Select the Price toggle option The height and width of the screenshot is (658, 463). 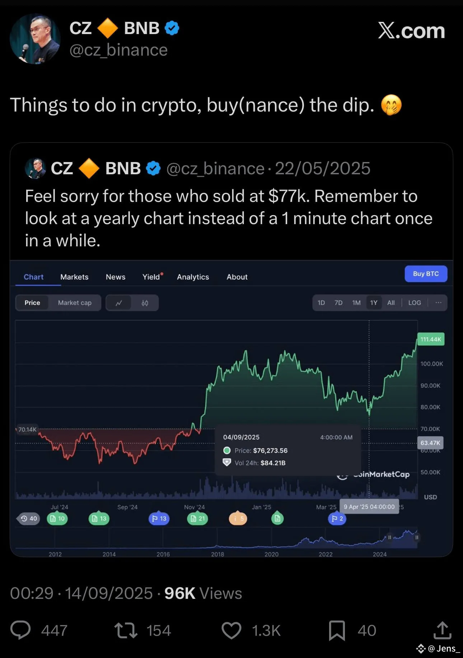point(32,303)
